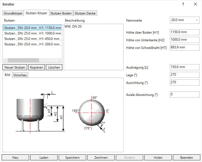Viewport: 202px width, 162px height.
Task: Click the Lage angle field
Action: point(184,75)
